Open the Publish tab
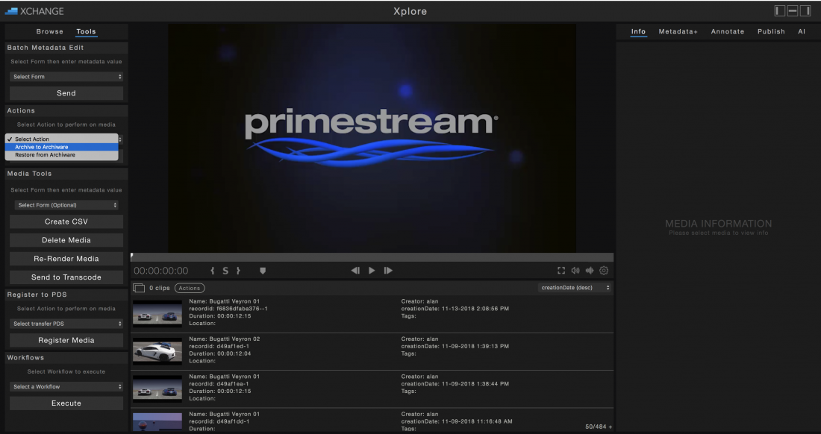Screen dimensions: 821x434 pyautogui.click(x=771, y=31)
